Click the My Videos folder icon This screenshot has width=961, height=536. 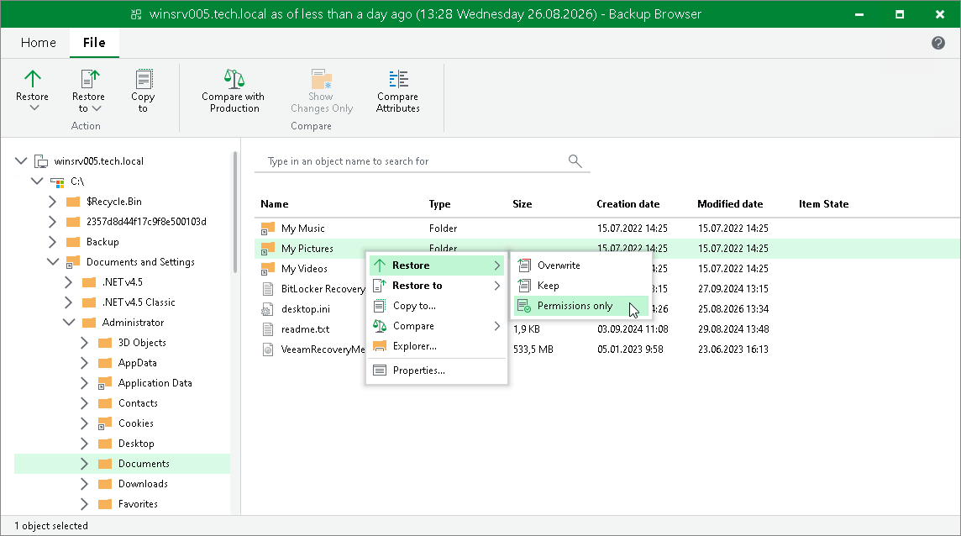tap(268, 269)
